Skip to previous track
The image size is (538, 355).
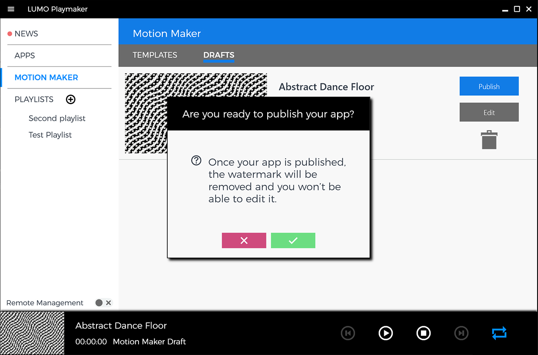(348, 333)
